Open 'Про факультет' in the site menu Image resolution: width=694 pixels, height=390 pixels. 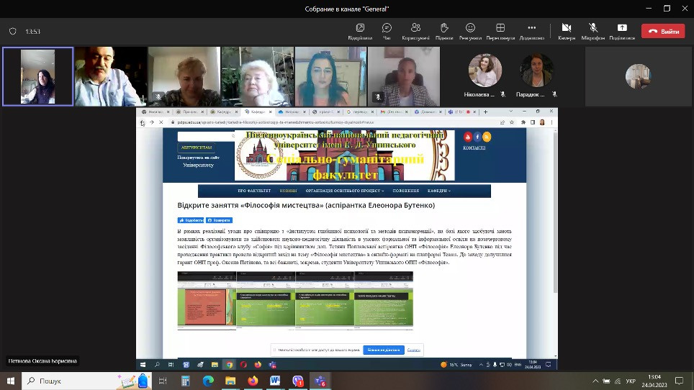tap(254, 191)
